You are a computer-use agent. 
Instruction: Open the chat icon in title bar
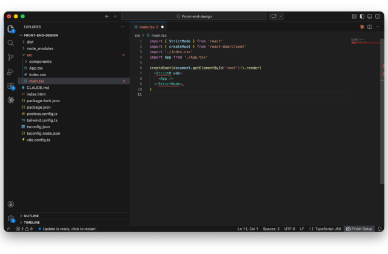tap(273, 16)
